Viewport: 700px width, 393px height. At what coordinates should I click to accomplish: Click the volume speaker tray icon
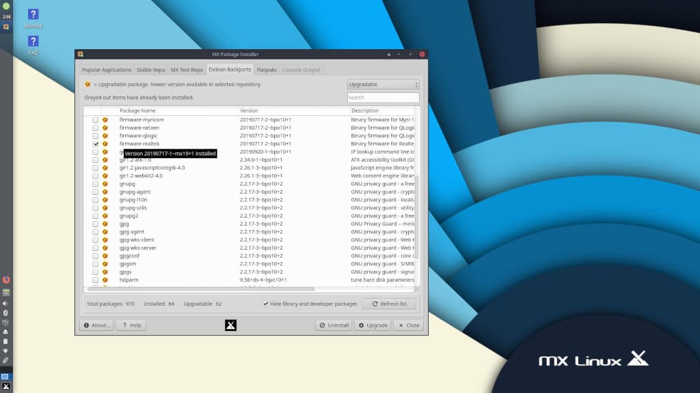pos(5,303)
